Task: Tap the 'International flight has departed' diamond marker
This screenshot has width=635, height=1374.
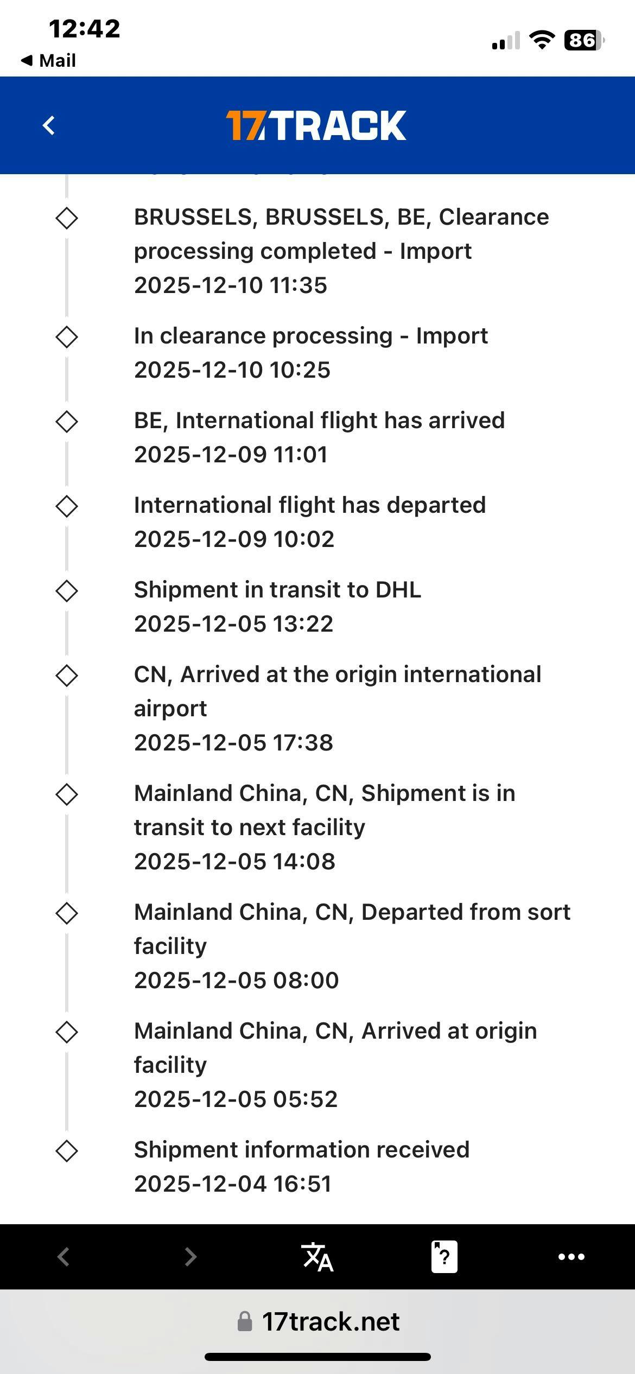Action: [67, 506]
